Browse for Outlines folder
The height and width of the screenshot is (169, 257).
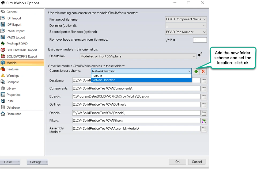[x=204, y=105]
